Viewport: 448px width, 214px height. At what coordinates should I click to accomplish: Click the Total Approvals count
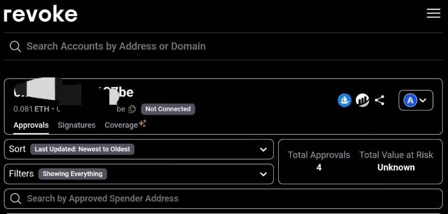[319, 167]
